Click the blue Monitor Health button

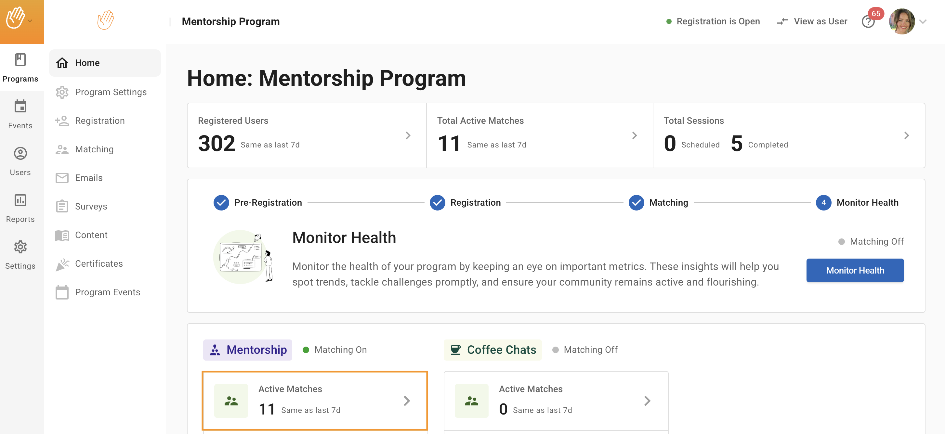point(854,271)
